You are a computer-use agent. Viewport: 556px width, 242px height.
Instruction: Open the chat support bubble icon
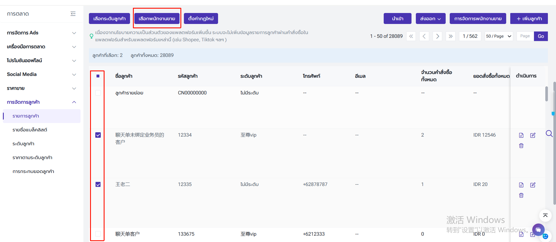538,230
